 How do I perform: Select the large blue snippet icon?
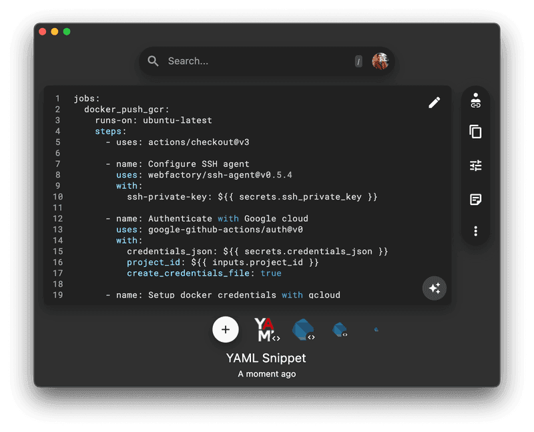point(304,329)
